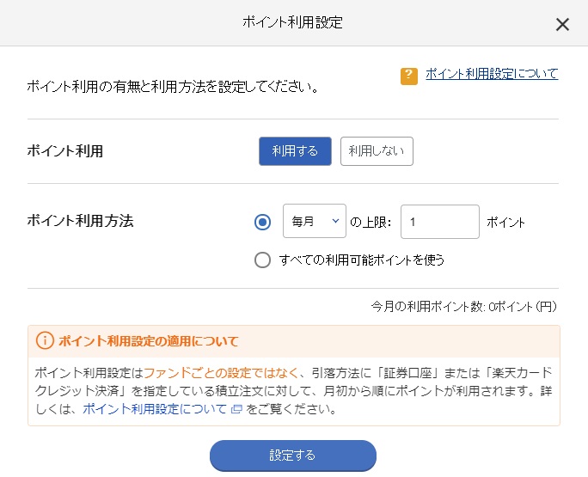
Task: Click the 設定する button
Action: tap(293, 456)
